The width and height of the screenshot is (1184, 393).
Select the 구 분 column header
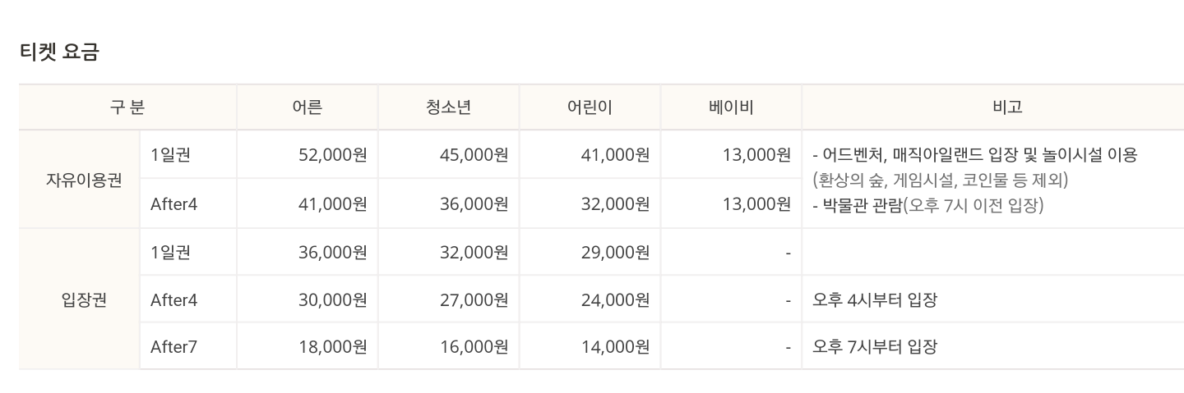[127, 107]
